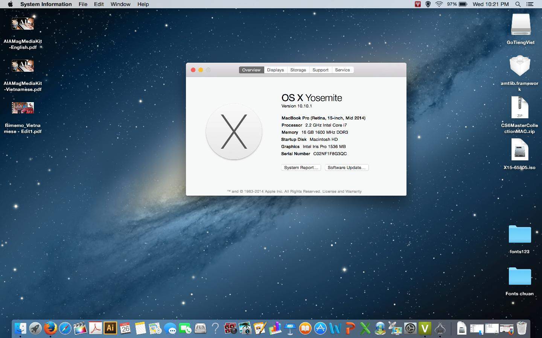Open the Notes app in the Dock
Viewport: 542px width, 338px height.
140,328
